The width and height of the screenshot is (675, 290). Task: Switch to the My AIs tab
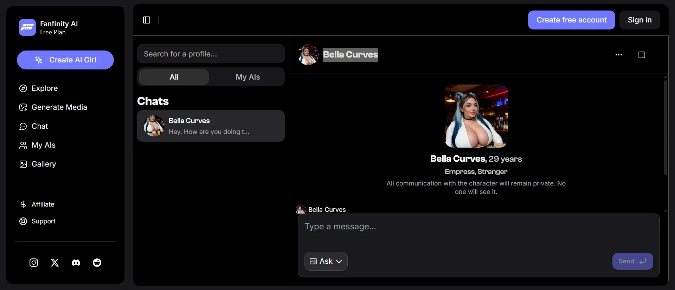pos(248,77)
